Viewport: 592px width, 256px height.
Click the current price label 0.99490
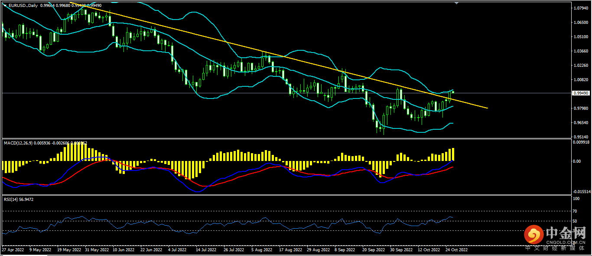coord(580,93)
